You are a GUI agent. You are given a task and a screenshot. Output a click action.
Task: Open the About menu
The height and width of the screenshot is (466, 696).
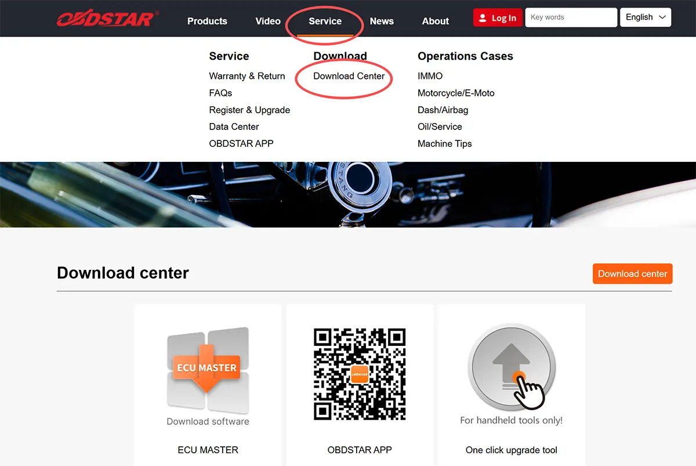point(436,21)
